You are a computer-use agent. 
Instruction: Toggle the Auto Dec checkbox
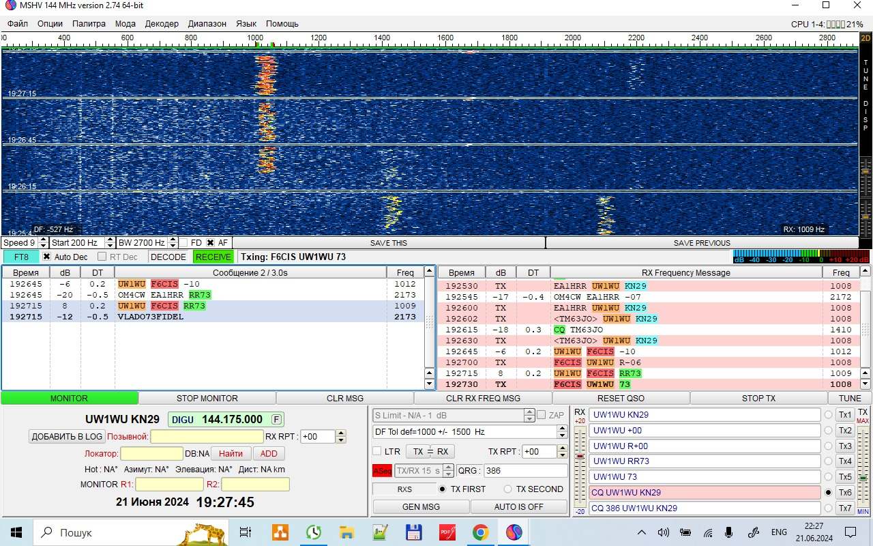46,257
